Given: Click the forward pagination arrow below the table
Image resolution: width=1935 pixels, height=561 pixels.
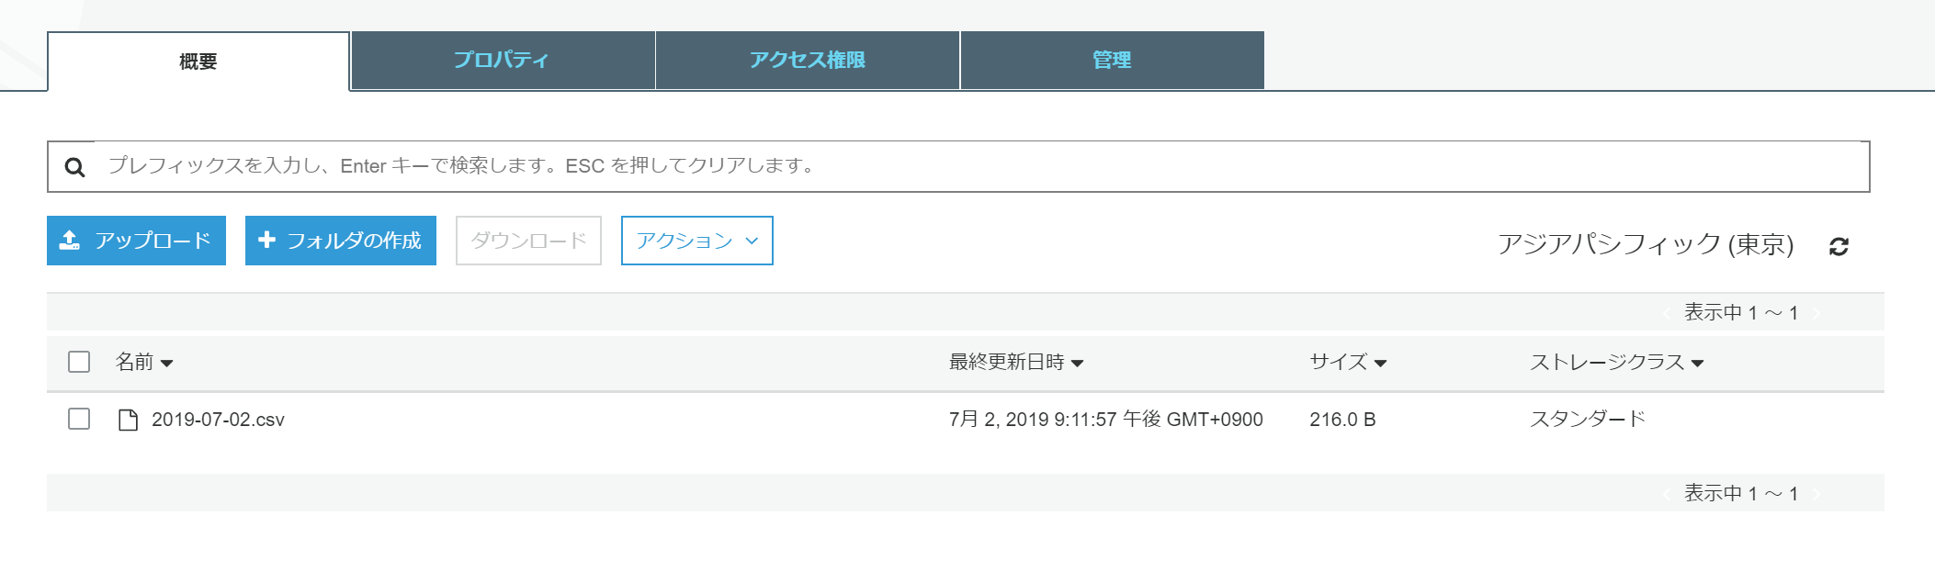Looking at the screenshot, I should pyautogui.click(x=1816, y=493).
